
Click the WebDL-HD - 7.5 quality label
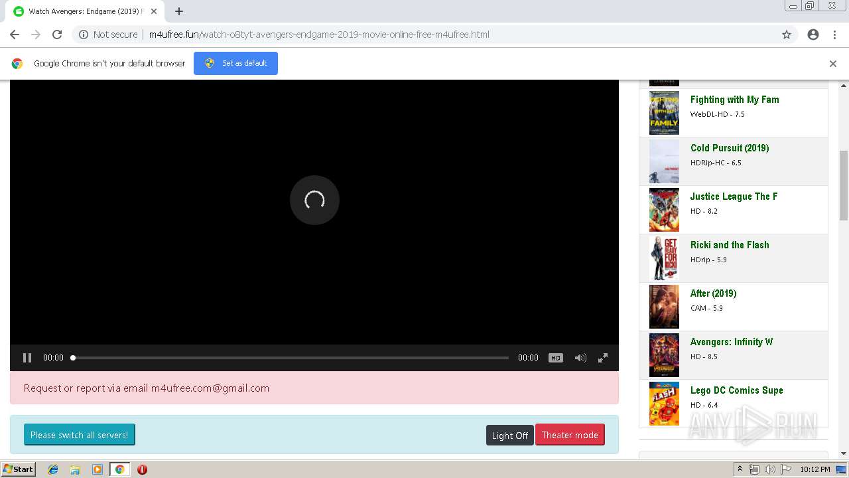(x=718, y=114)
